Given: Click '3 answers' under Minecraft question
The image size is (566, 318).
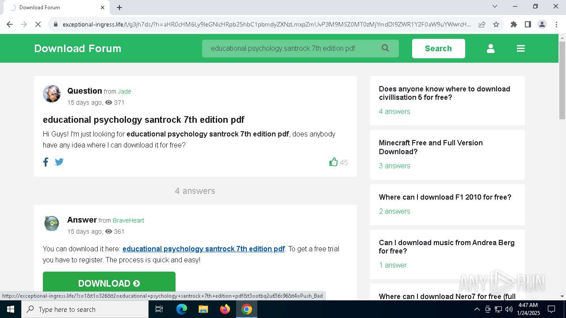Looking at the screenshot, I should pos(394,166).
